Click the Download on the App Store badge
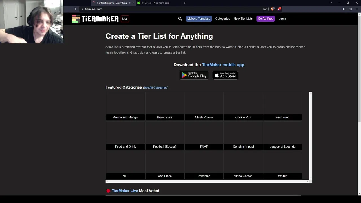361x203 pixels. click(225, 75)
